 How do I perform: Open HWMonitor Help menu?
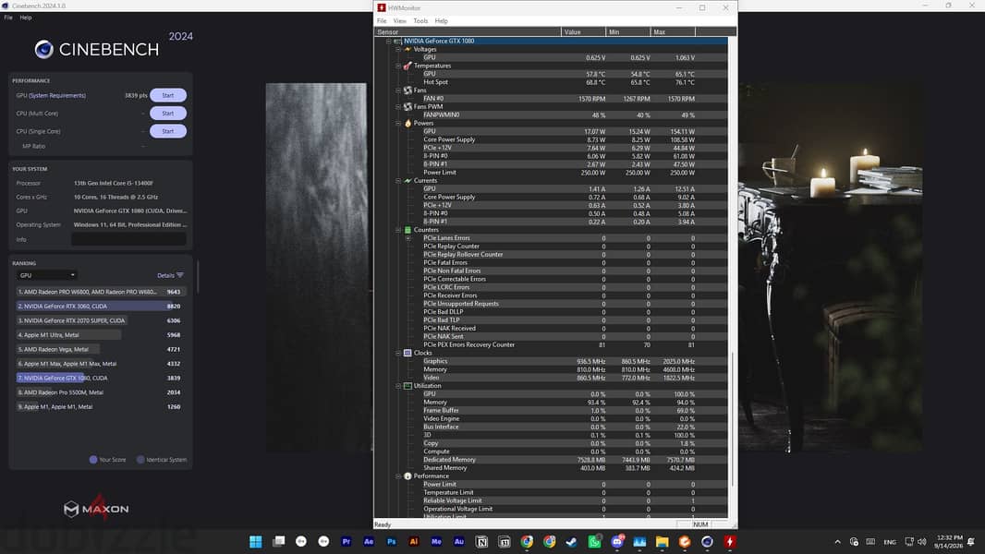[x=441, y=20]
